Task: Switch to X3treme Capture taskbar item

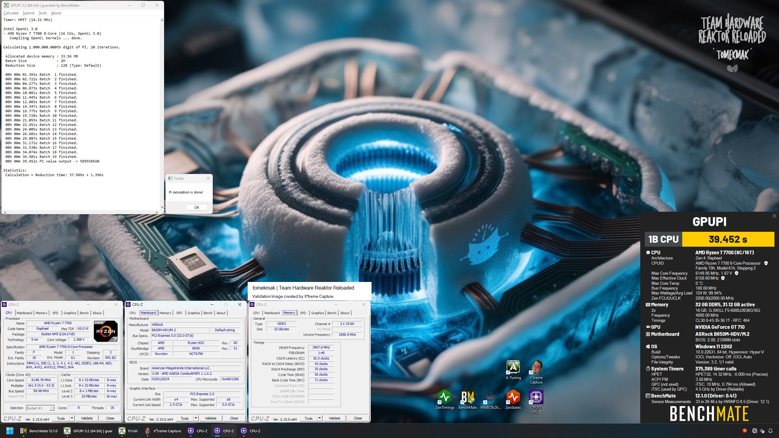Action: pos(163,431)
